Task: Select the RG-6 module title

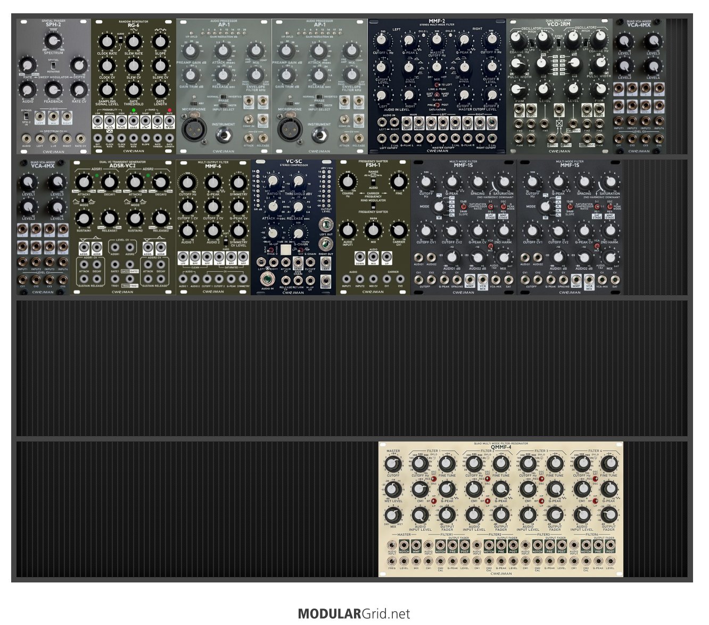Action: [x=134, y=25]
